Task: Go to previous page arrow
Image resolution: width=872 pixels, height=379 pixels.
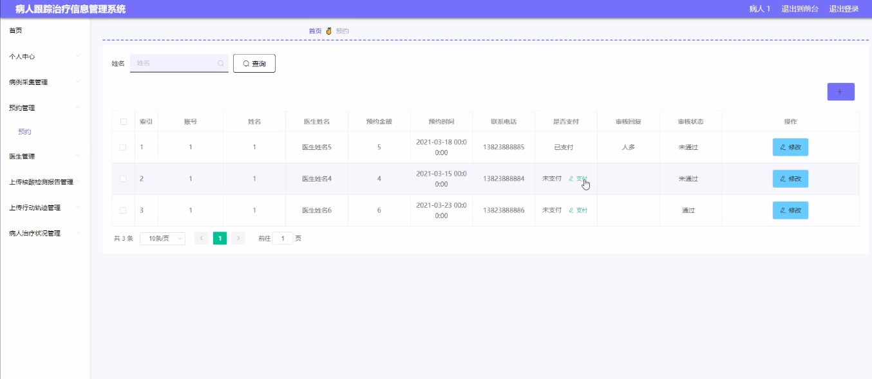Action: [x=202, y=238]
